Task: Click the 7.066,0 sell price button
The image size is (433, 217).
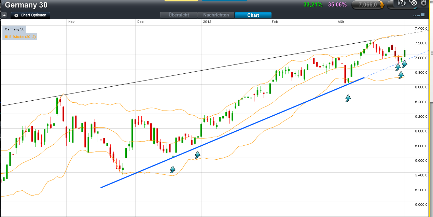Action: (367, 5)
